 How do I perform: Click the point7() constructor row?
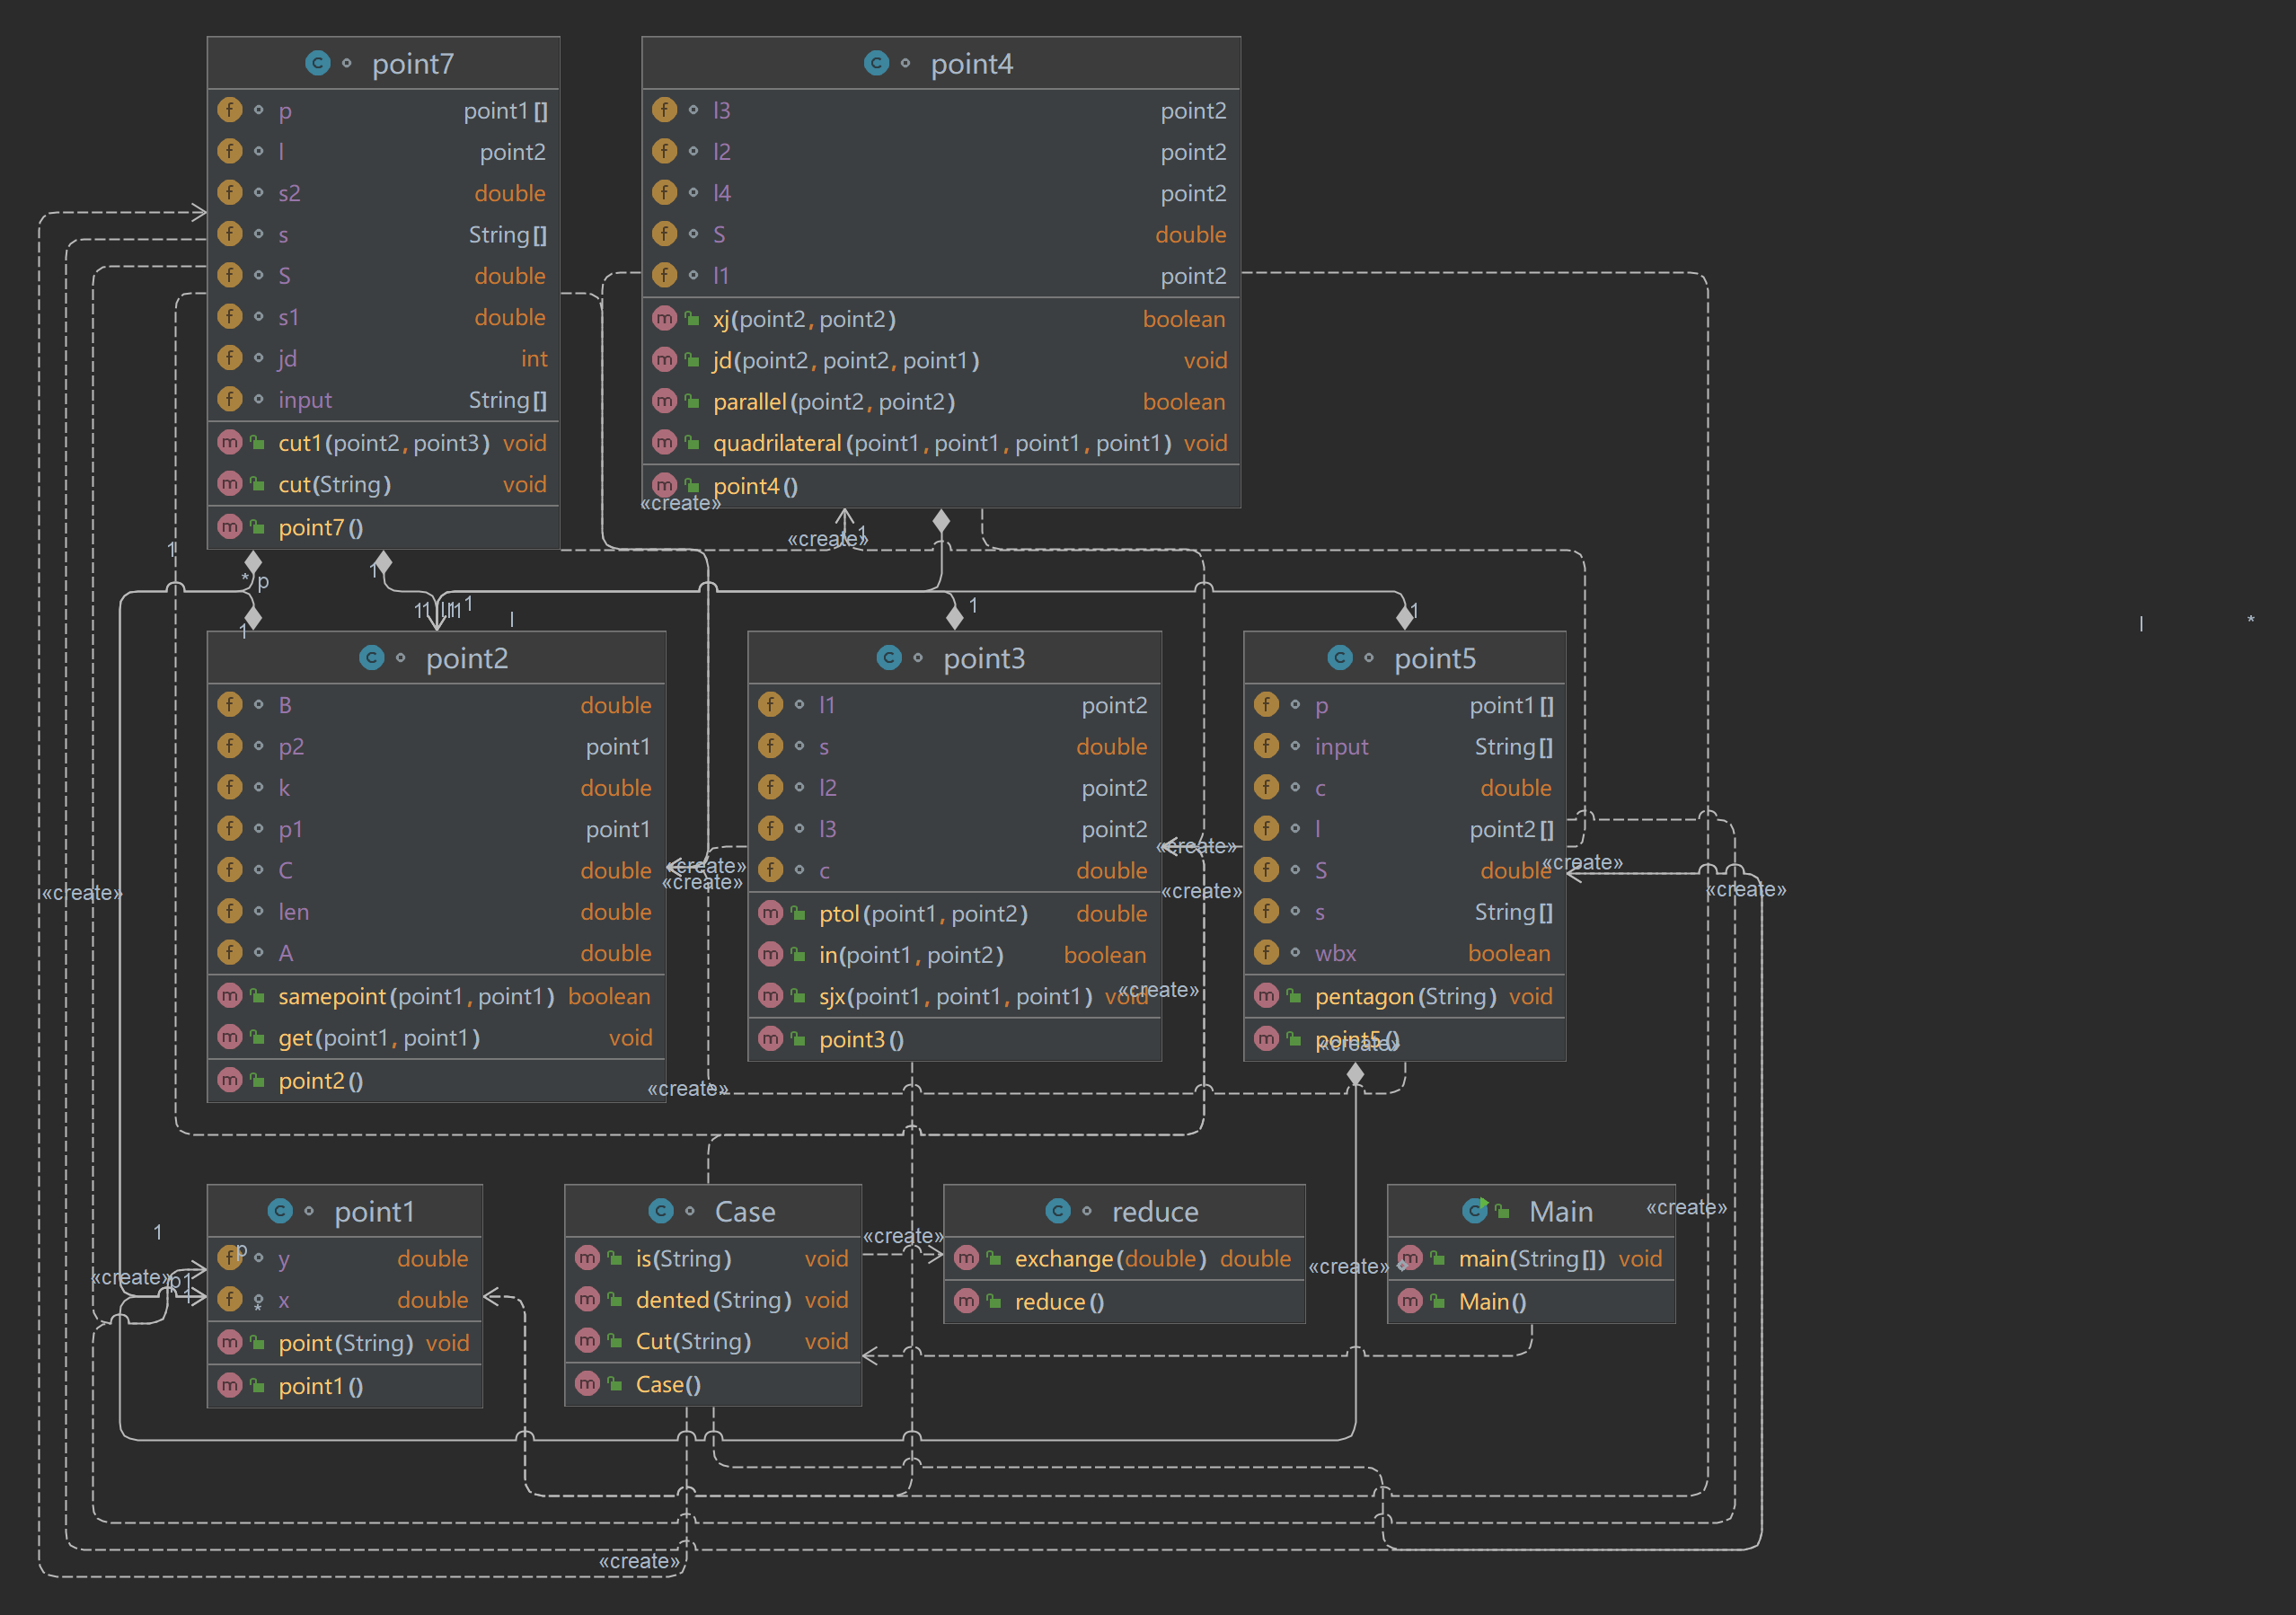(383, 527)
